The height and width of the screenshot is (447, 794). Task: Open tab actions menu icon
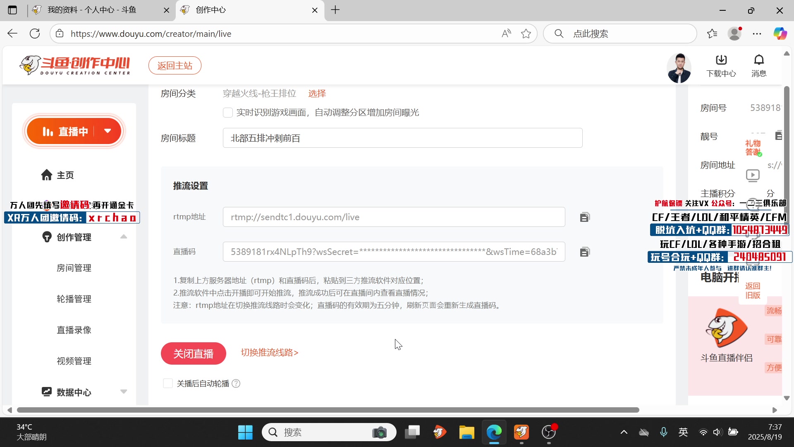coord(12,10)
